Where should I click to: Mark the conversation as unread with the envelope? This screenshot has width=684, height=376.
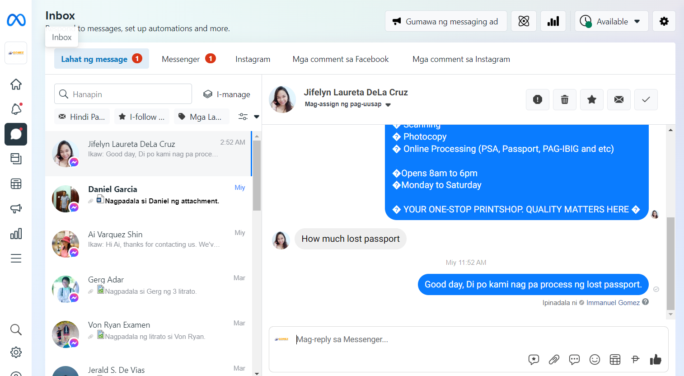[619, 99]
